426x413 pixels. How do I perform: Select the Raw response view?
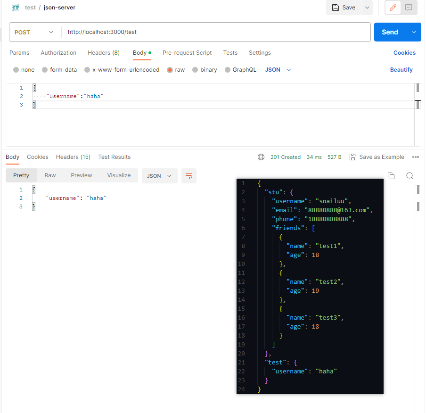[50, 175]
